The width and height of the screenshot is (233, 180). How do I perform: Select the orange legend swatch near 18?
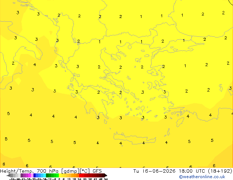click(x=75, y=175)
